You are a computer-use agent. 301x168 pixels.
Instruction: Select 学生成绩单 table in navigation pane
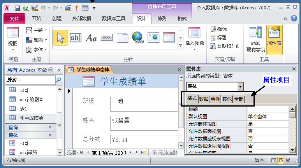(31, 118)
